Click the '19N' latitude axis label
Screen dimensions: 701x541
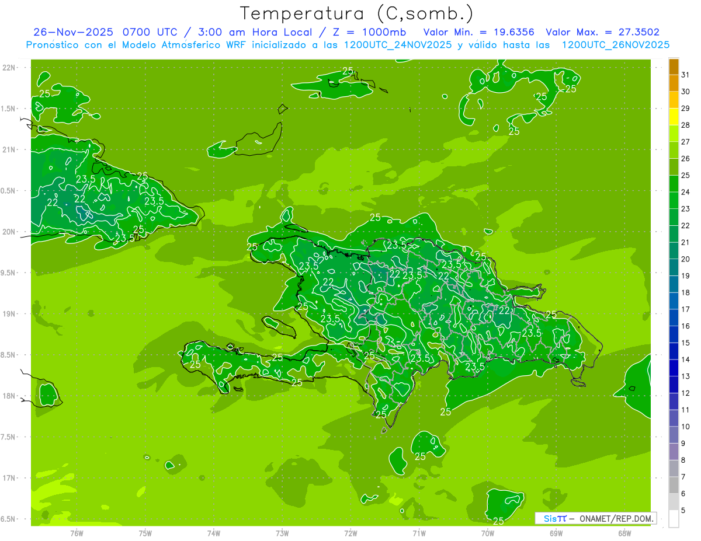pyautogui.click(x=9, y=314)
